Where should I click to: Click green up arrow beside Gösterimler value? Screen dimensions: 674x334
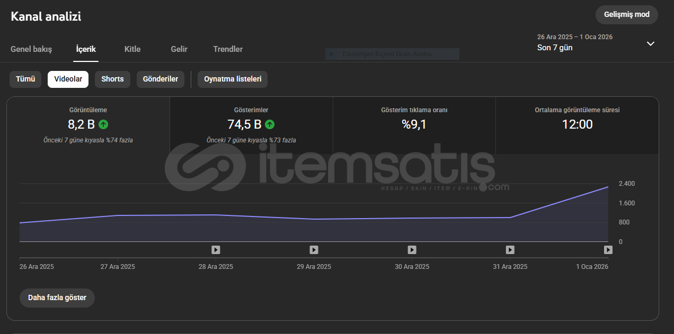(270, 125)
